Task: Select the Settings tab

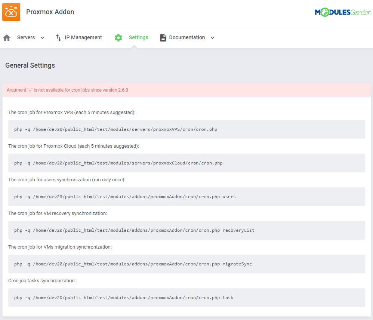Action: point(138,37)
